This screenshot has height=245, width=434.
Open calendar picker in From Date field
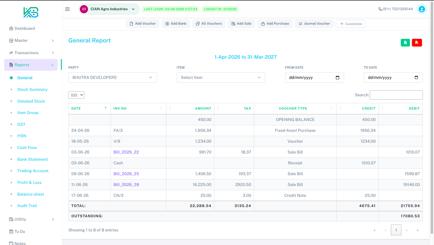338,78
